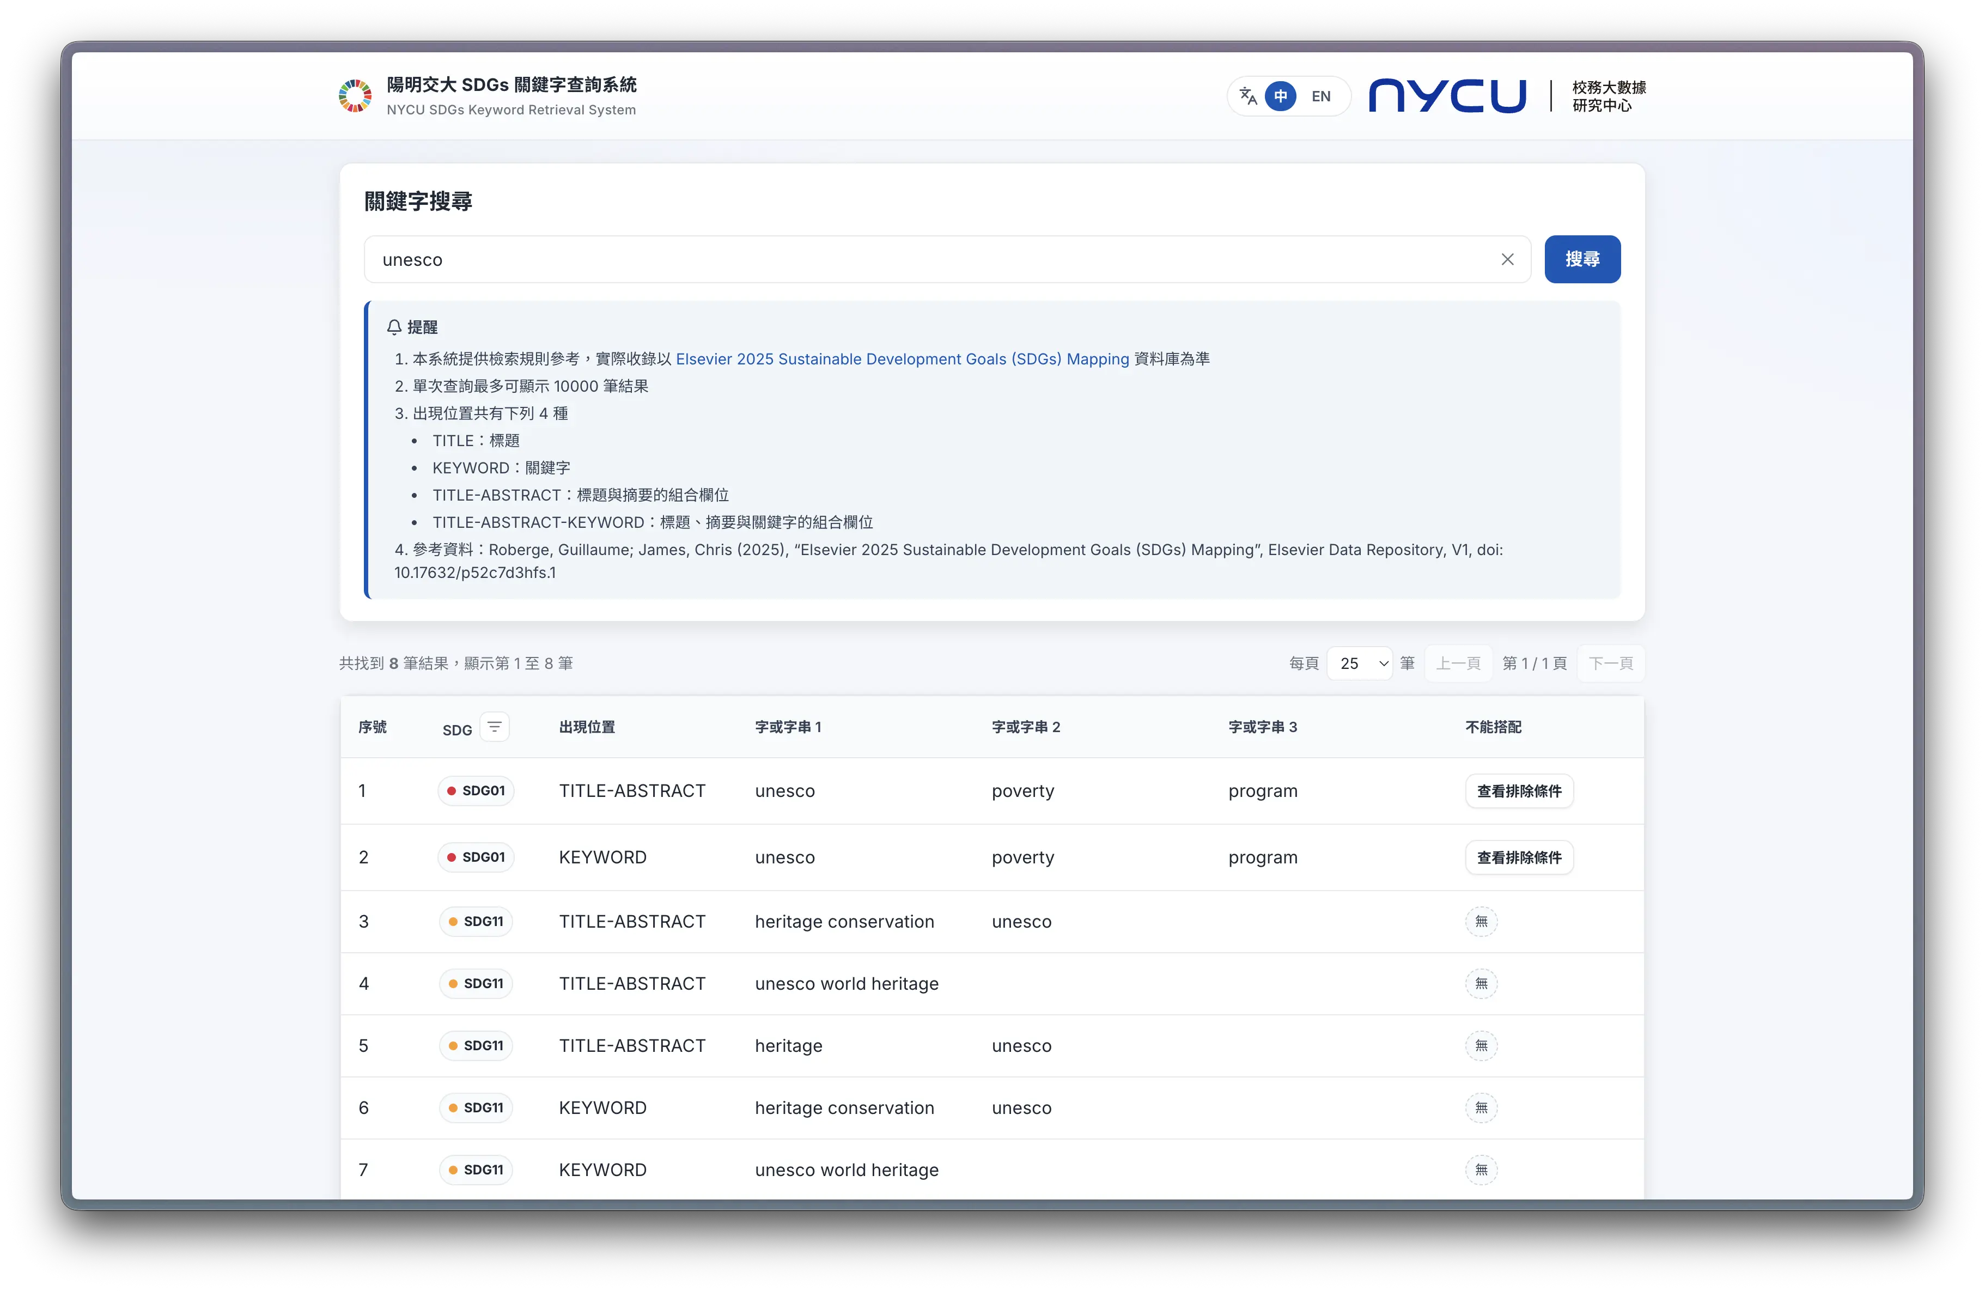
Task: Focus the keyword search input containing unesco
Action: pyautogui.click(x=947, y=259)
